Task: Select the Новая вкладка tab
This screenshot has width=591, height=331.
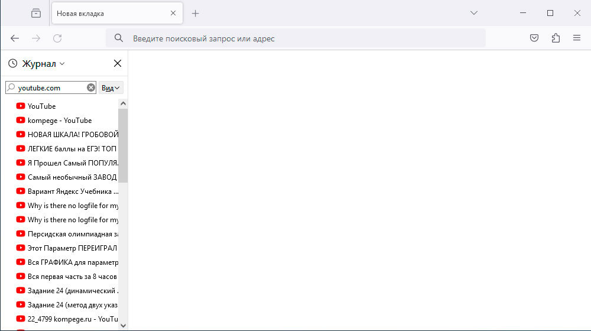Action: pyautogui.click(x=117, y=13)
